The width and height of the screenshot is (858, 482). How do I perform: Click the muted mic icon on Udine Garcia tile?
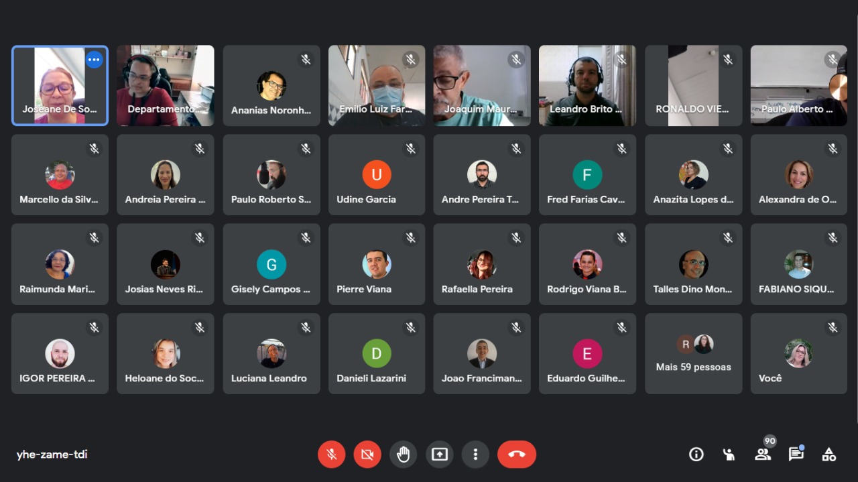411,149
